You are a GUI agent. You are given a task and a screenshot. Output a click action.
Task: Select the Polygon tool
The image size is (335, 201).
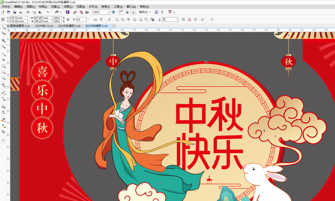coord(3,78)
